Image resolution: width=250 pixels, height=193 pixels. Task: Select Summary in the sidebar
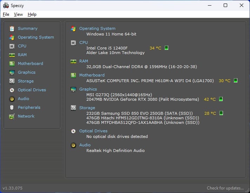tap(28, 28)
